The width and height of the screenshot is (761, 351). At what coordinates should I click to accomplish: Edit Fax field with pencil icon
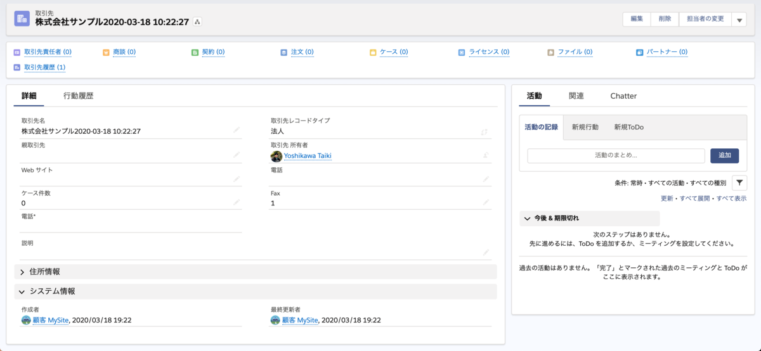pyautogui.click(x=486, y=202)
